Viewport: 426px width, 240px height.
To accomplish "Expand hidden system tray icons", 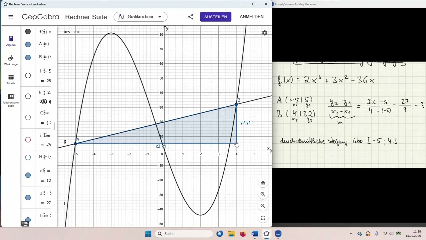I will click(x=351, y=234).
